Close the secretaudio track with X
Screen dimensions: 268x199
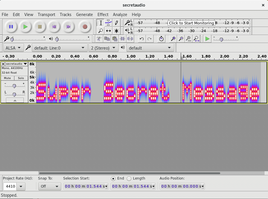pos(3,64)
